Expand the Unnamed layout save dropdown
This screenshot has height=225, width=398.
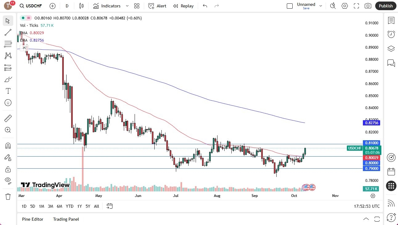(x=320, y=6)
